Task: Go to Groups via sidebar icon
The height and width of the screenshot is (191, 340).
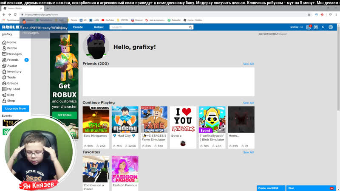Action: tap(4, 83)
